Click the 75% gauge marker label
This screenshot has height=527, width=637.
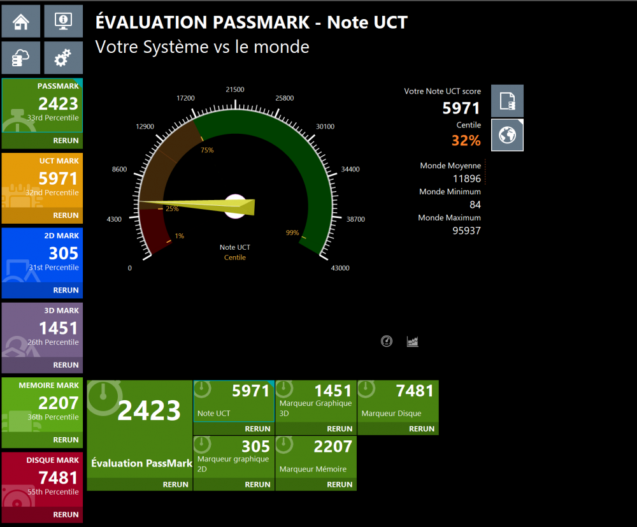coord(207,150)
